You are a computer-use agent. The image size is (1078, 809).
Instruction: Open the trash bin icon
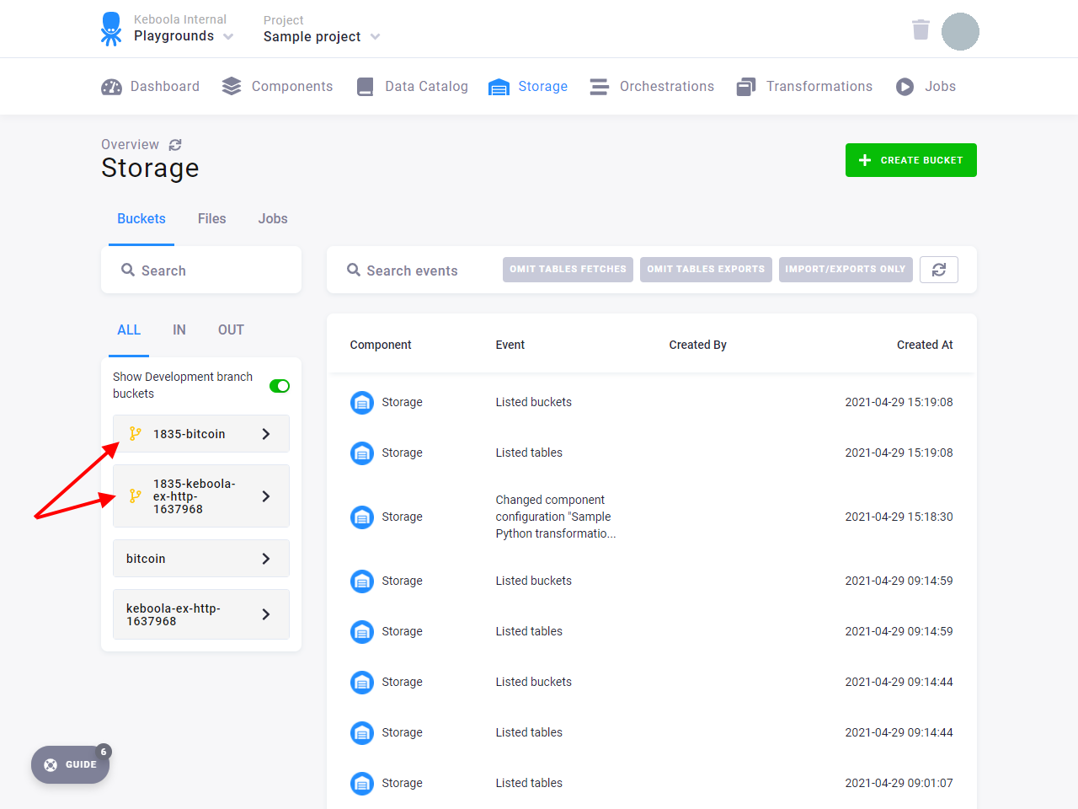tap(921, 30)
